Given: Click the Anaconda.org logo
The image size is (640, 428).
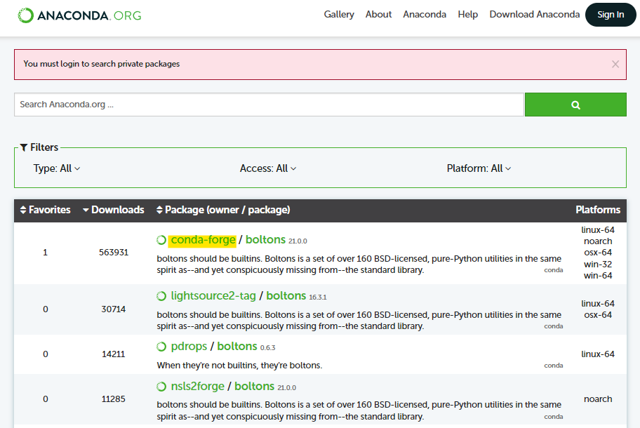Looking at the screenshot, I should pyautogui.click(x=79, y=15).
